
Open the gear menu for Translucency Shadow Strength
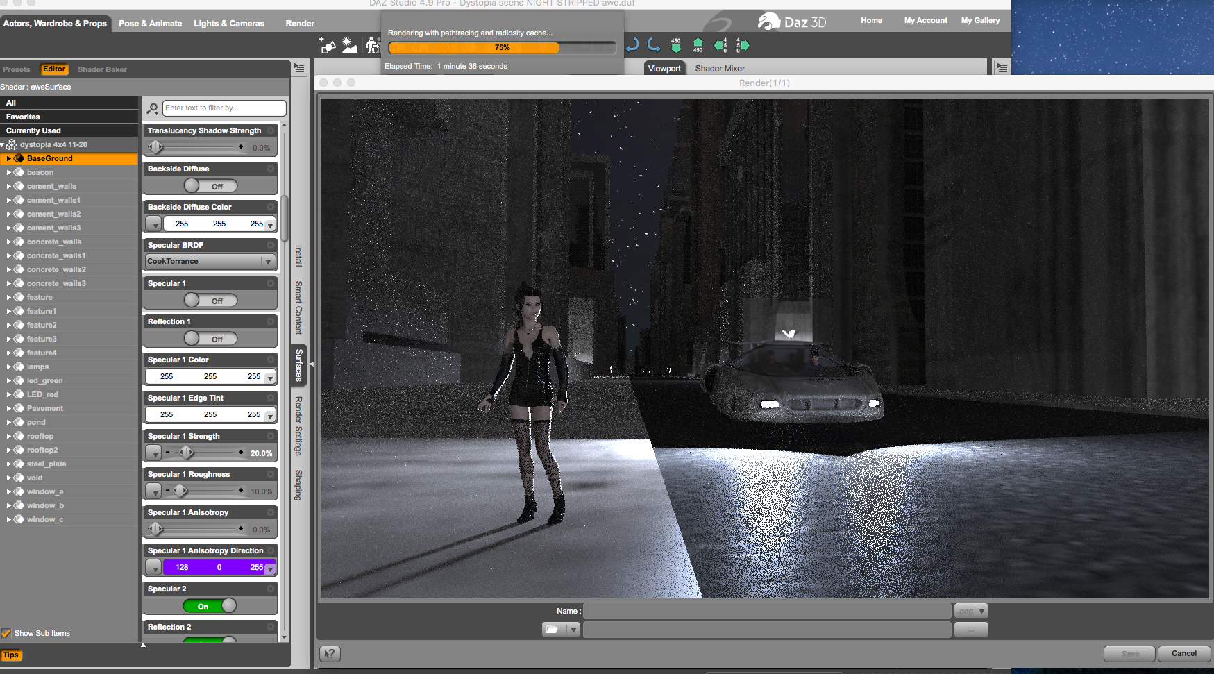pyautogui.click(x=271, y=130)
